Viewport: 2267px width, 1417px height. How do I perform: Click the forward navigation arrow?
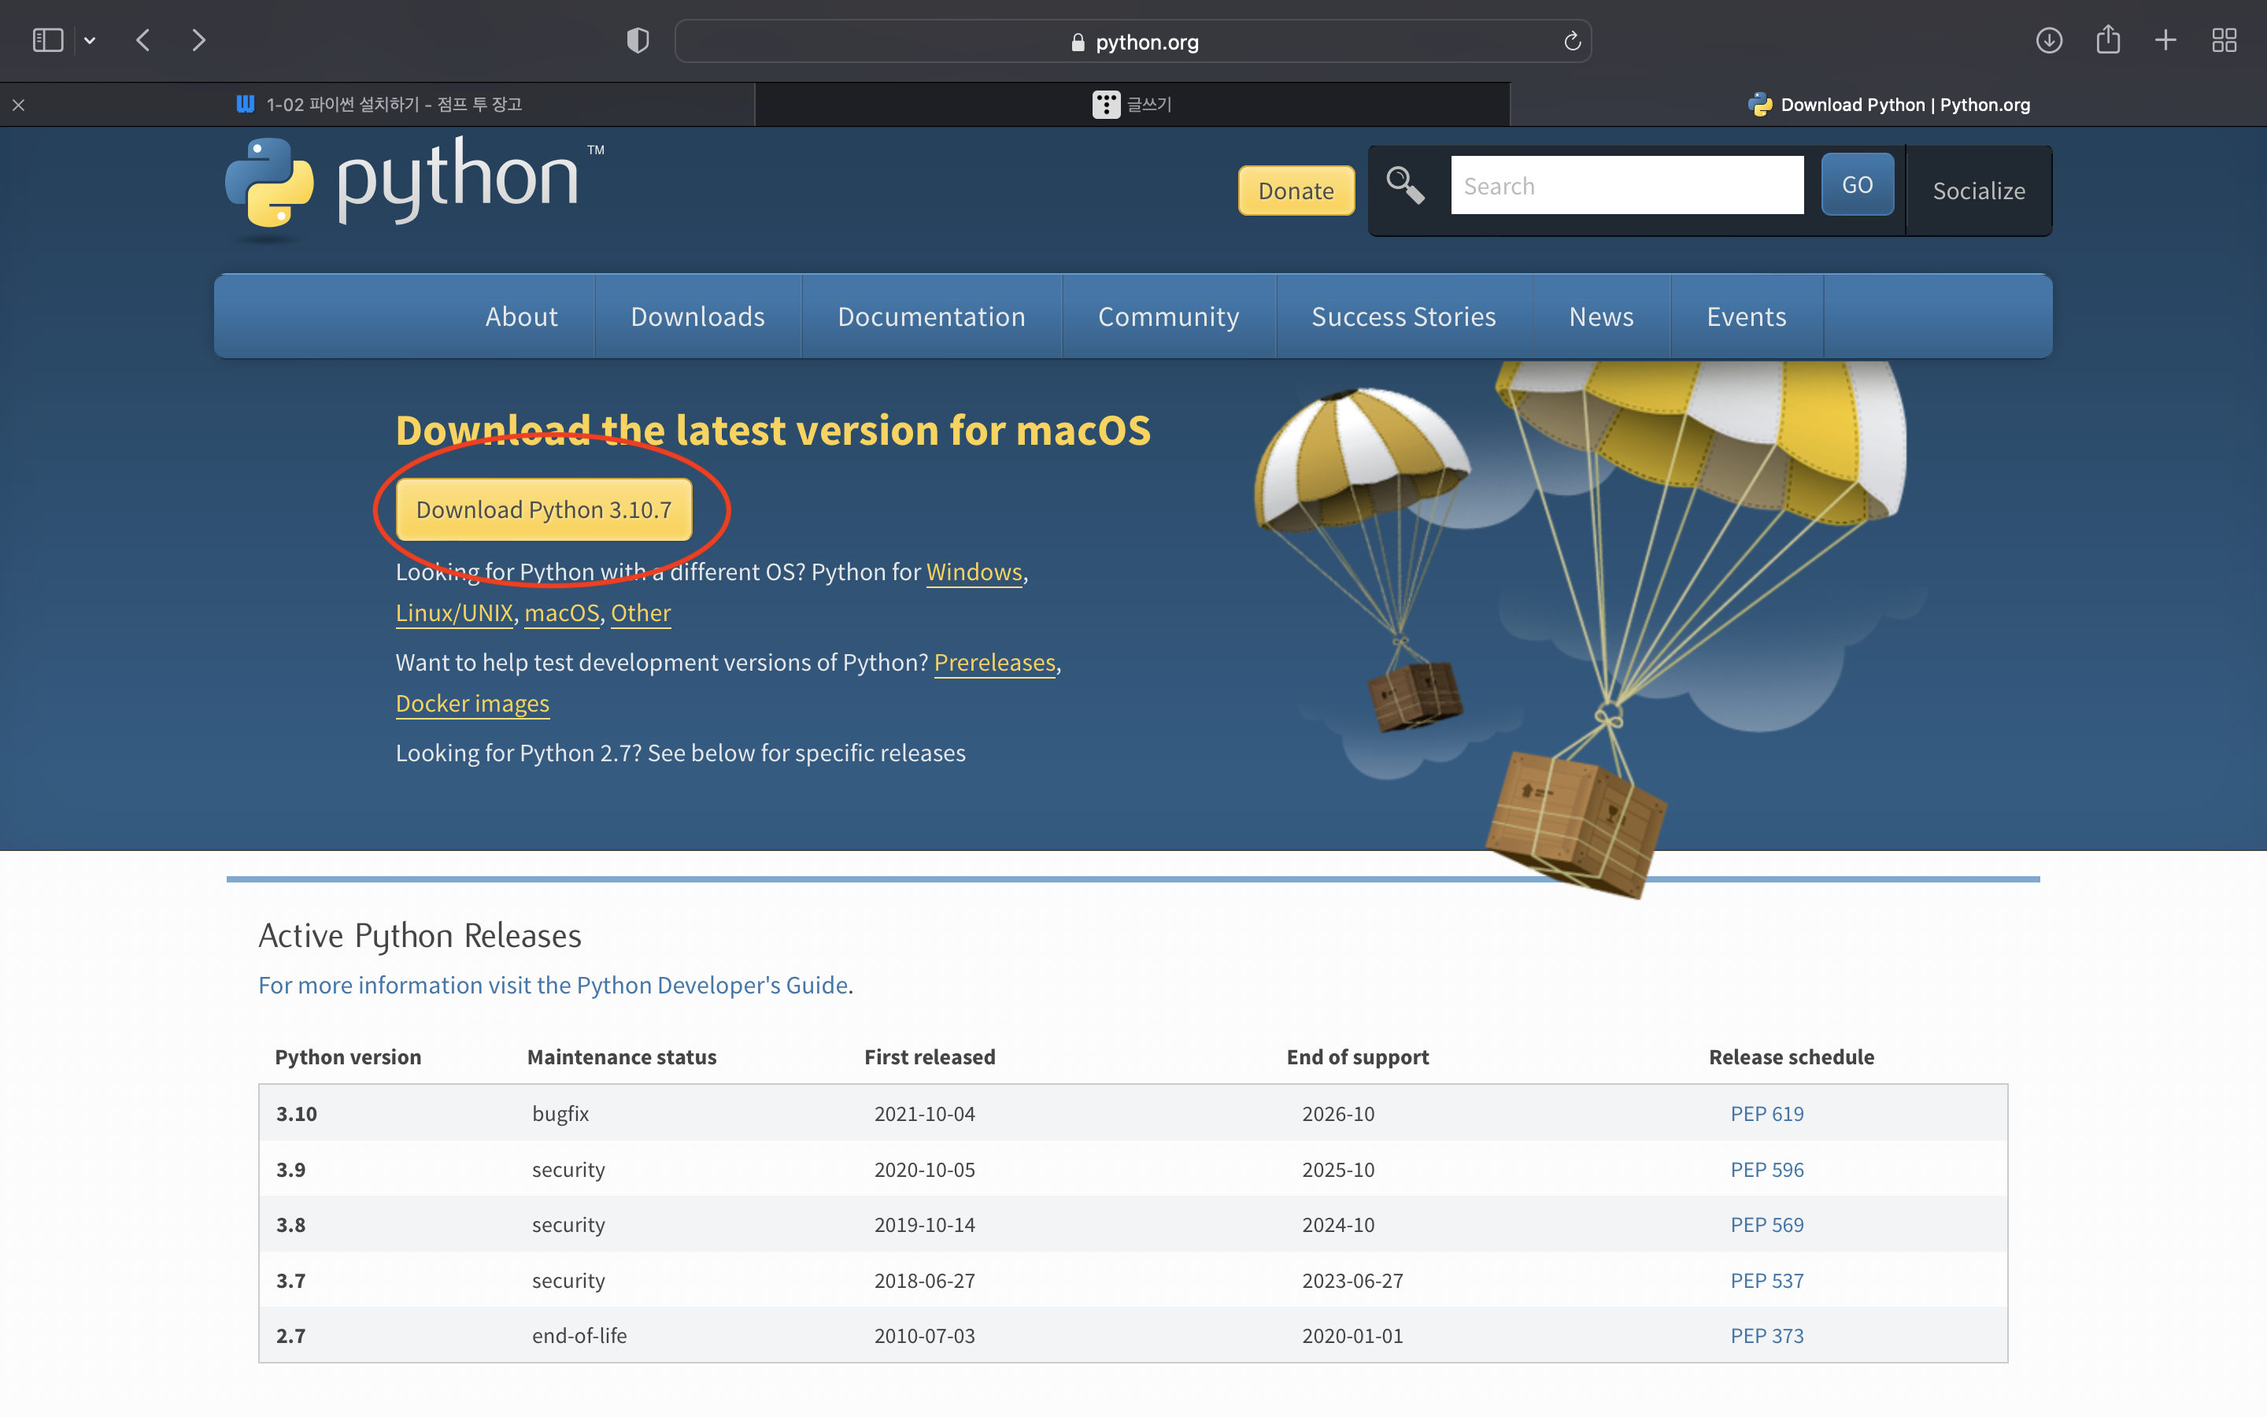pyautogui.click(x=198, y=40)
